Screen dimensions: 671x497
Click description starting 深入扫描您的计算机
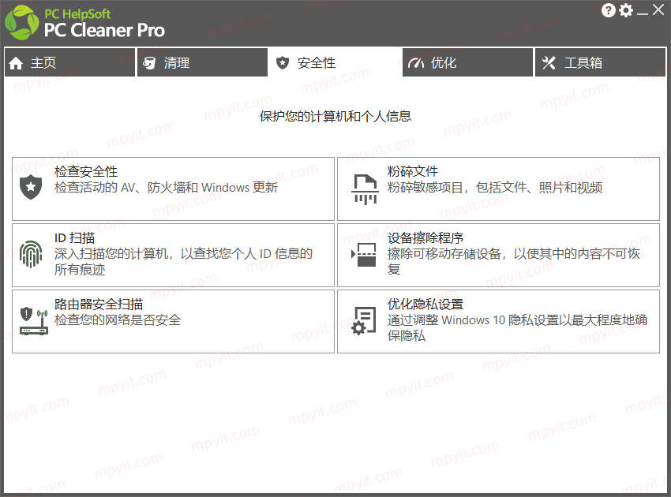183,261
